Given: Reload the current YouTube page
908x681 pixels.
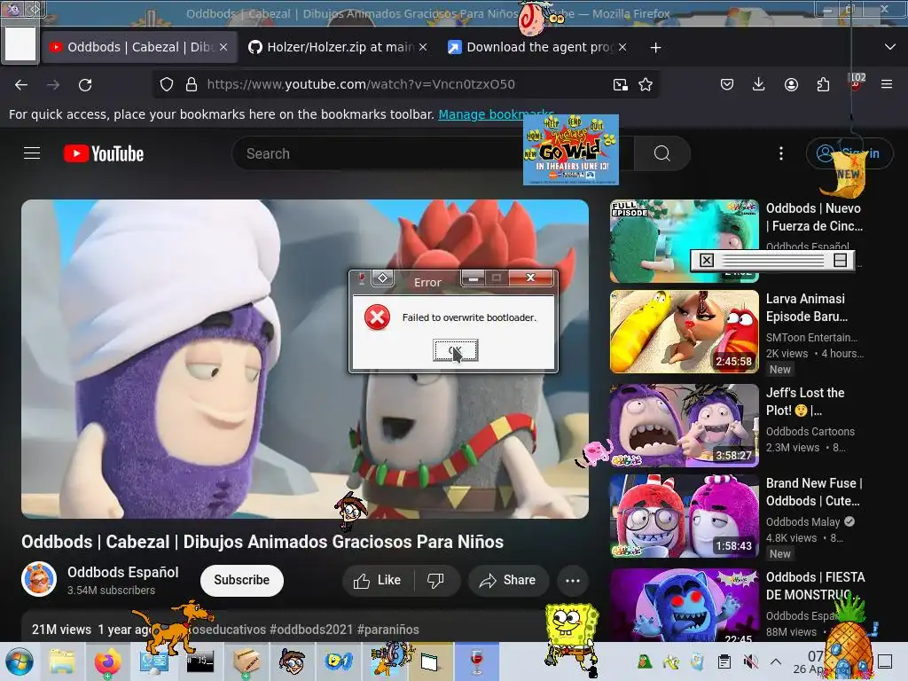Looking at the screenshot, I should point(85,84).
